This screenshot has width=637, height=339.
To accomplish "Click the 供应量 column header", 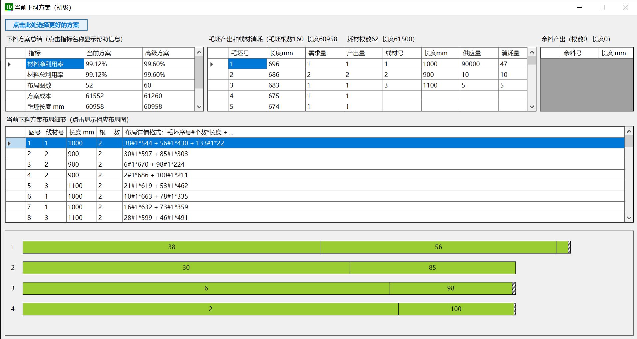I will tap(479, 53).
